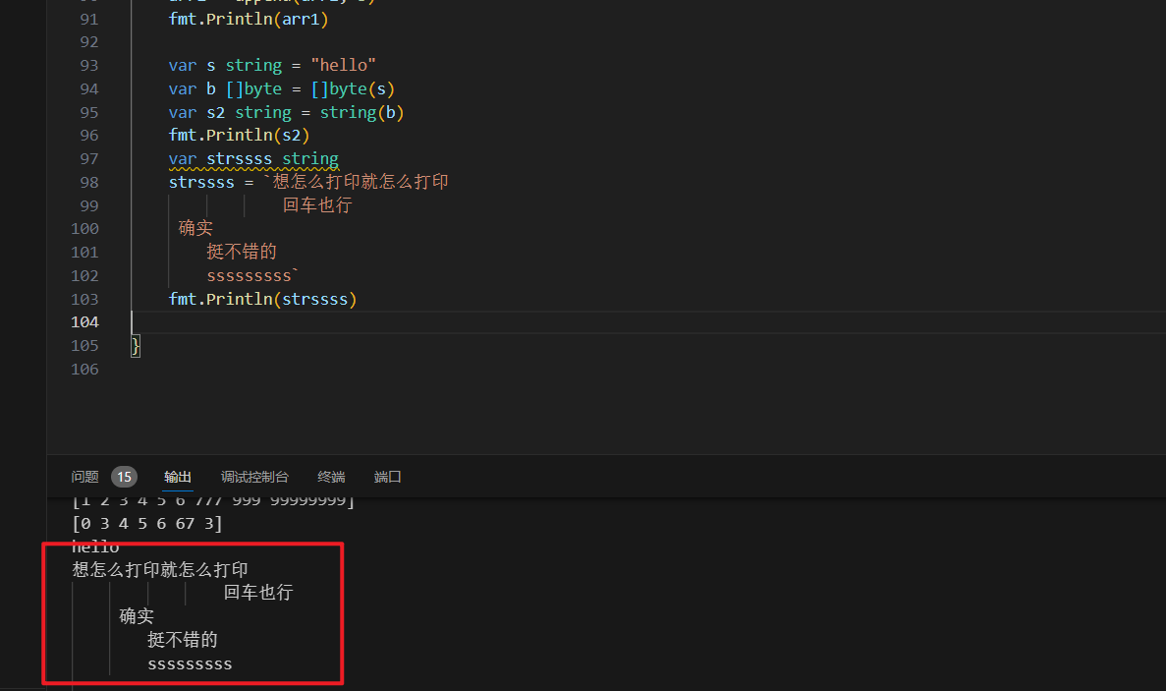Switch to the 端口 (Ports) tab
Screen dimensions: 1166x691
click(x=388, y=477)
